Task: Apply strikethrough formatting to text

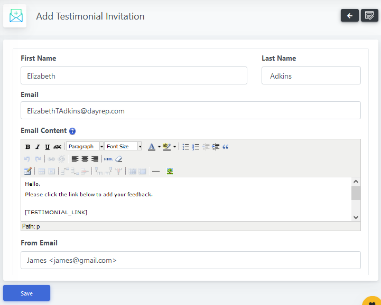Action: tap(57, 147)
